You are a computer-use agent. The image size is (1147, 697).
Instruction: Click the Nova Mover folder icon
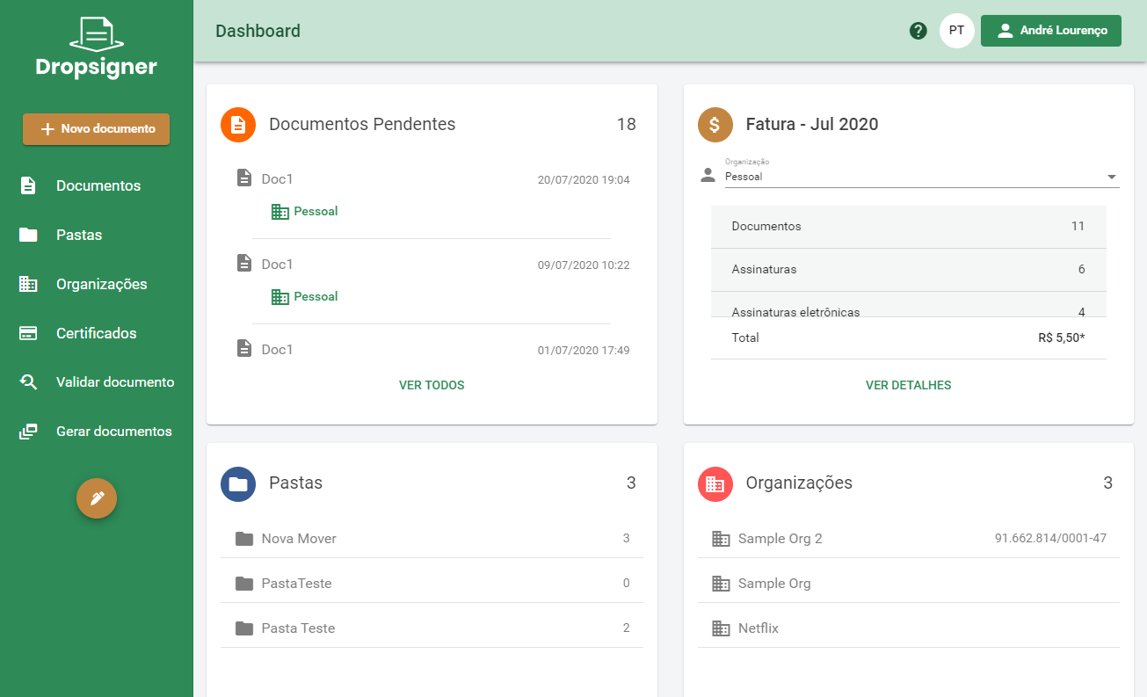pos(244,539)
